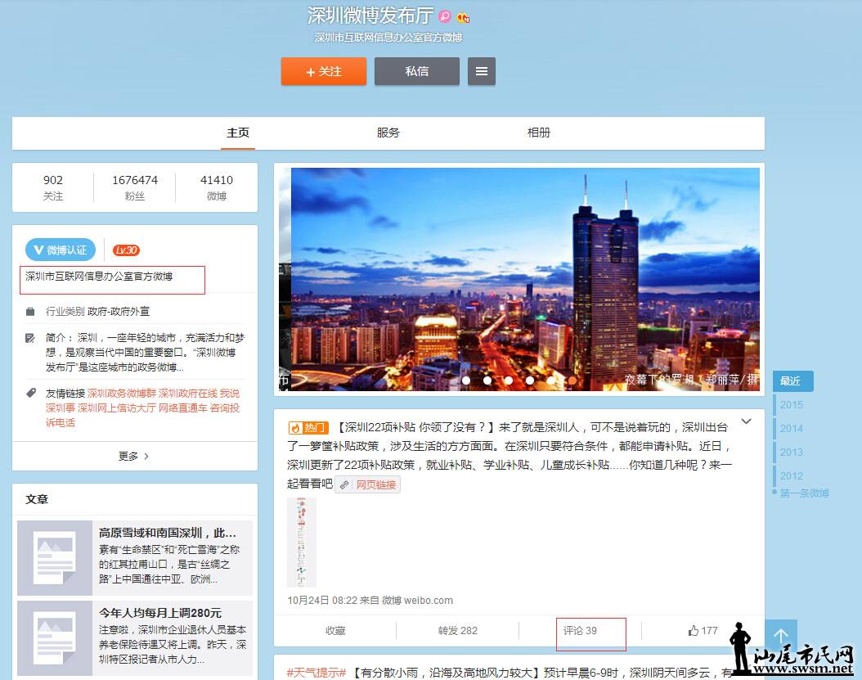Open the 深圳网上信访大厅 link
Screen dimensions: 862x680
point(117,408)
